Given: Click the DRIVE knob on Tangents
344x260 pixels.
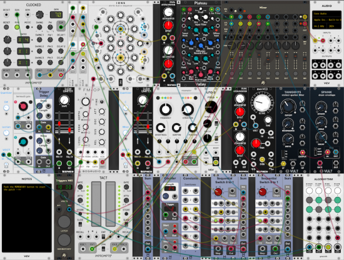Looking at the screenshot, I should click(x=288, y=139).
